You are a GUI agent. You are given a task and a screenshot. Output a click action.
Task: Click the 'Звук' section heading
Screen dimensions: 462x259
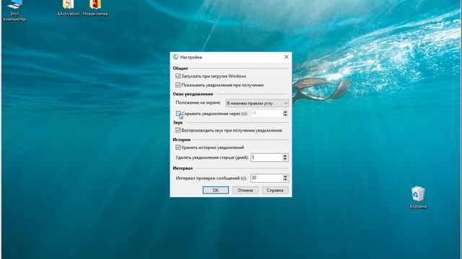(178, 122)
